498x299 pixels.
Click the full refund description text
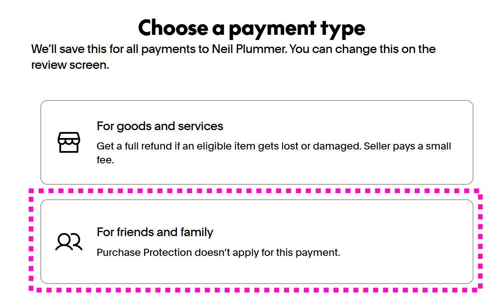(x=274, y=153)
